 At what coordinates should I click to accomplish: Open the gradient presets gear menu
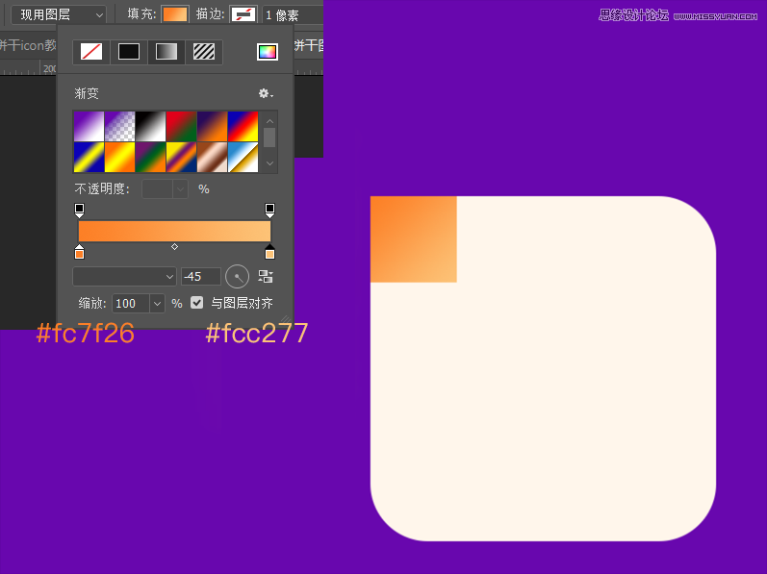266,93
